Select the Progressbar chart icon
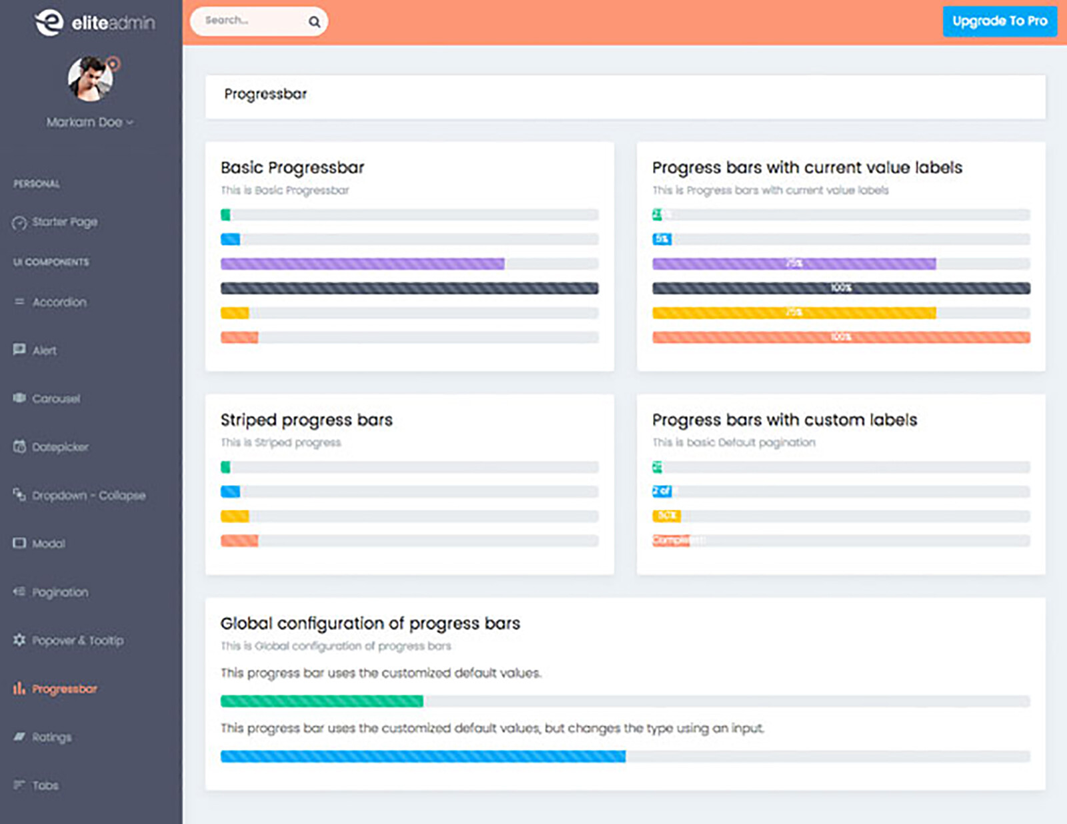1067x824 pixels. pyautogui.click(x=19, y=689)
